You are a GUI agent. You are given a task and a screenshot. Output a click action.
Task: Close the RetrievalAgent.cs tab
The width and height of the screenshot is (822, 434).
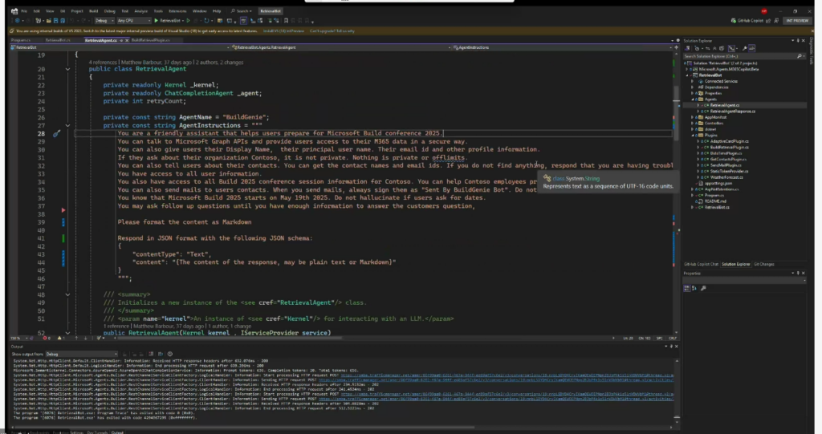click(x=127, y=40)
